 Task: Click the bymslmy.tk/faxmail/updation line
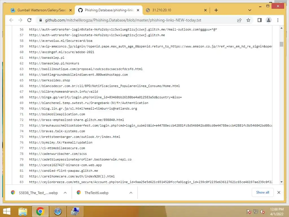(61, 142)
